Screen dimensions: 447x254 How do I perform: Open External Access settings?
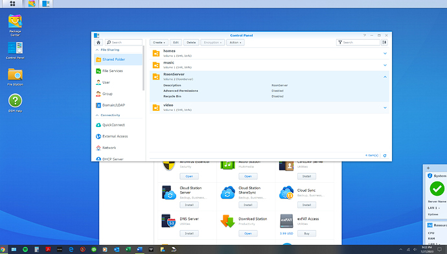pos(118,136)
